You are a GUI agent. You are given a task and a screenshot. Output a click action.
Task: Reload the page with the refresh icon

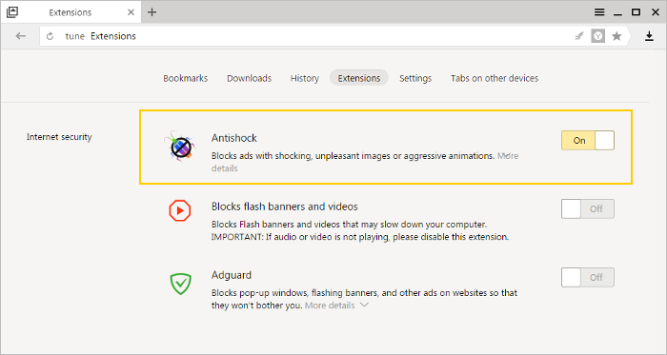[50, 36]
